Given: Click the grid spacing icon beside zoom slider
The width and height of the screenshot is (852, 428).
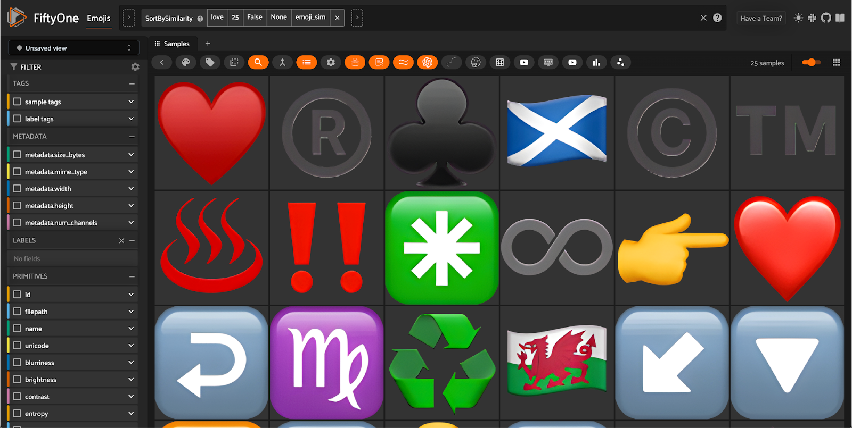Looking at the screenshot, I should (x=837, y=62).
